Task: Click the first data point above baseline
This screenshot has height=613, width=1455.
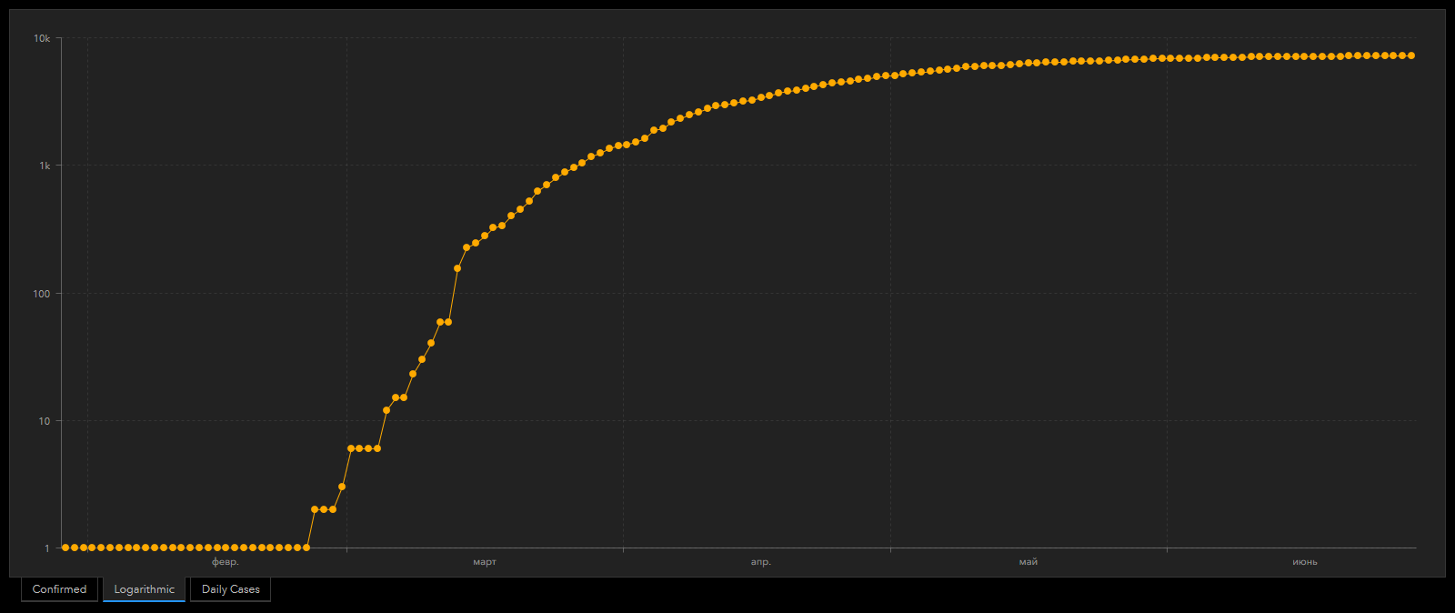Action: pyautogui.click(x=315, y=509)
